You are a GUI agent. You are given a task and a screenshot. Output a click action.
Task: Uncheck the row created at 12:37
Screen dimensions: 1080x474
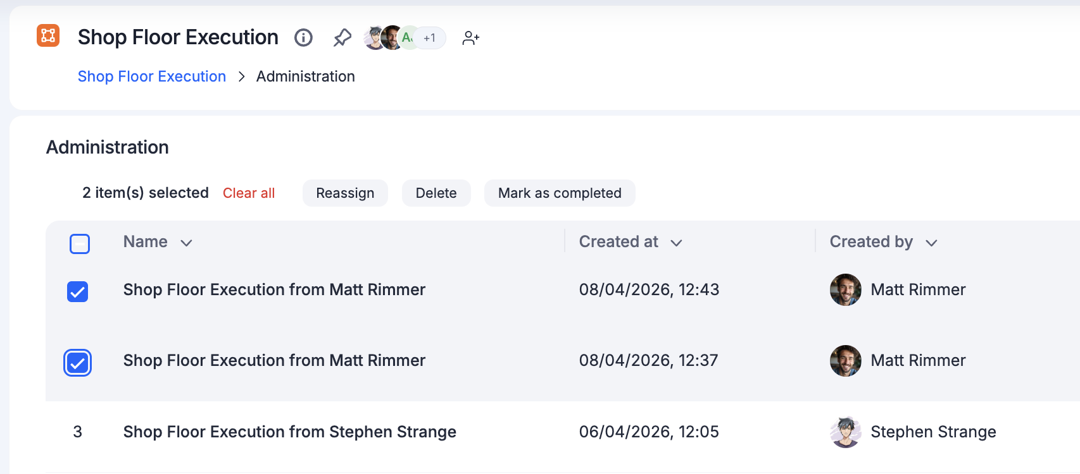click(x=78, y=363)
